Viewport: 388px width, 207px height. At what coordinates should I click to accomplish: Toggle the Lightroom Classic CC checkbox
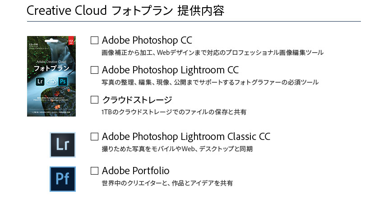(94, 136)
